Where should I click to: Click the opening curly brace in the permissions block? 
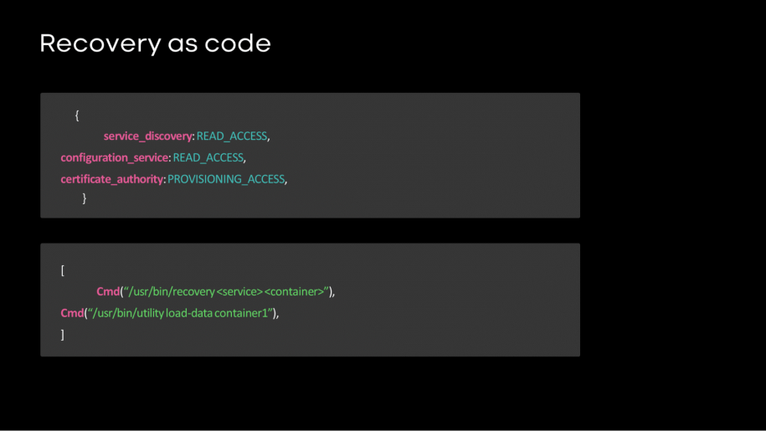77,115
